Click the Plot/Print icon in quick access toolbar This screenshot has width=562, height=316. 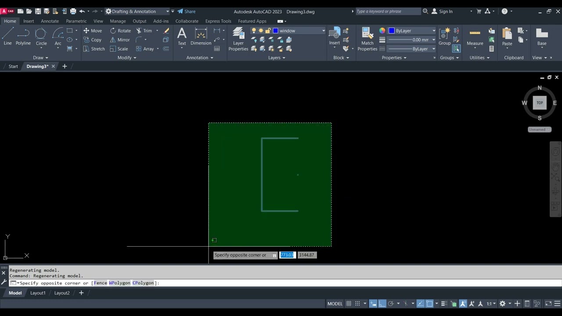pyautogui.click(x=73, y=11)
